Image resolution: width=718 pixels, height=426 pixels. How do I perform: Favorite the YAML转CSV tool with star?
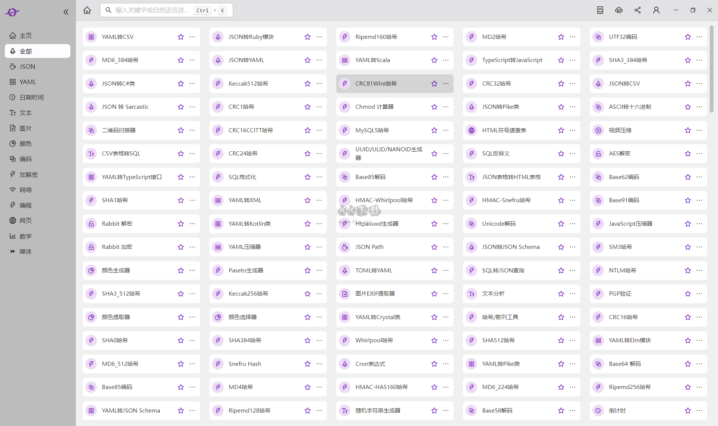181,37
